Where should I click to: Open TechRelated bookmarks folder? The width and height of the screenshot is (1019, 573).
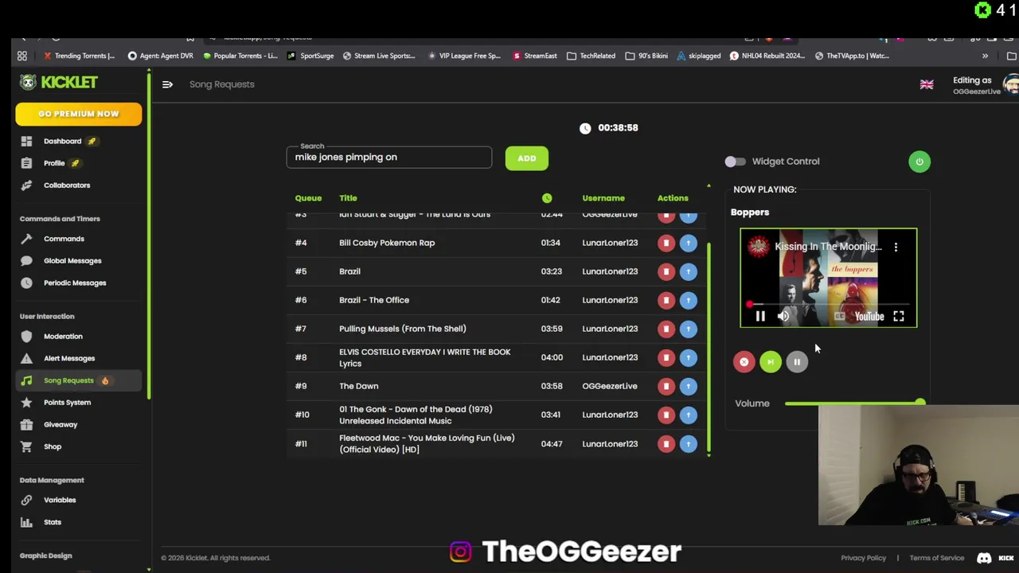click(x=591, y=56)
